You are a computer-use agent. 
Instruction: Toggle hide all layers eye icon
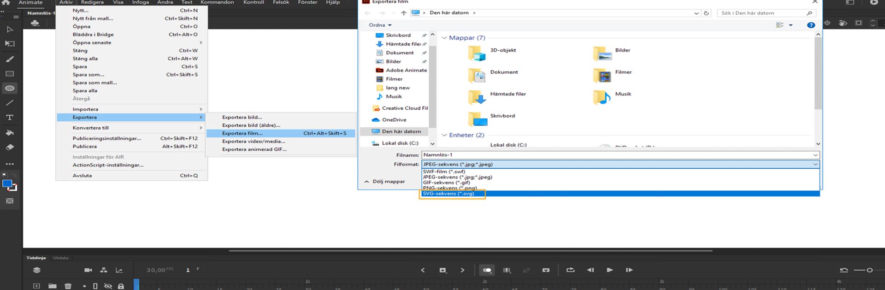pyautogui.click(x=108, y=286)
